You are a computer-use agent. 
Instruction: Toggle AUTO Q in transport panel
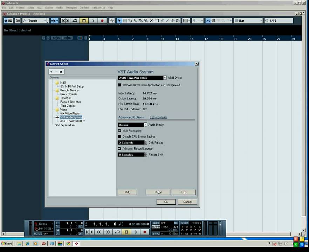(x=38, y=234)
